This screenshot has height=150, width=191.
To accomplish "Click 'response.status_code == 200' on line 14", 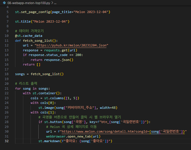I will click(55, 55).
